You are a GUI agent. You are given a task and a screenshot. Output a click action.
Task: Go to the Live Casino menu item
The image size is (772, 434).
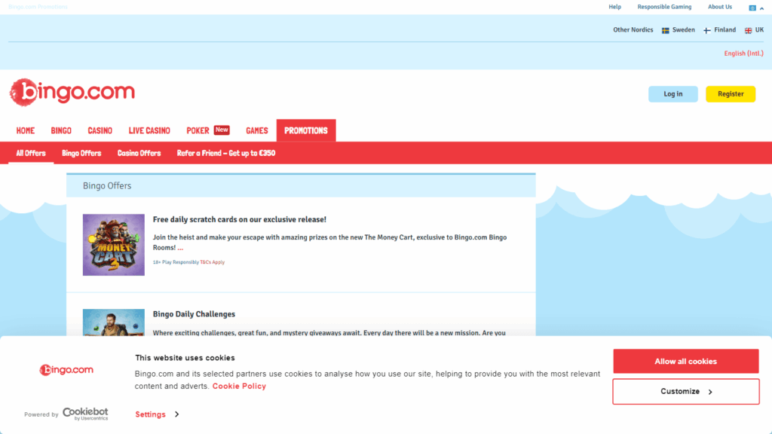tap(149, 130)
